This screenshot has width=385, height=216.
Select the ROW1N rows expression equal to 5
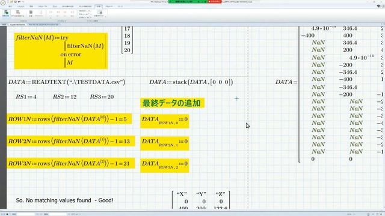coord(69,119)
